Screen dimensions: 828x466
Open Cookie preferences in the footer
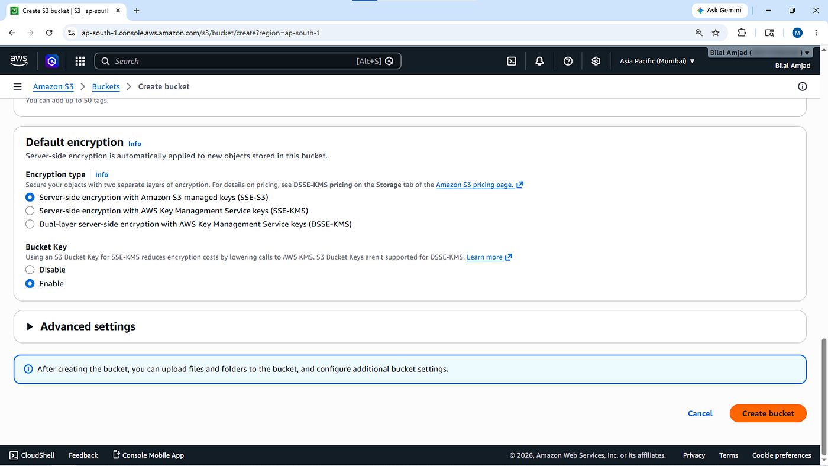pos(782,455)
